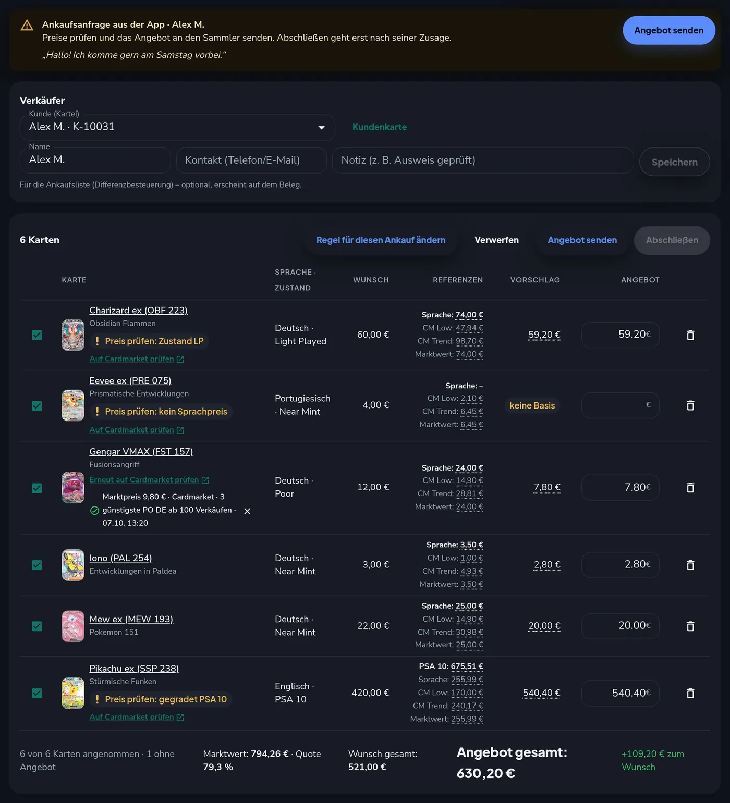
Task: Uncheck the Charizard ex checkbox
Action: 36,335
